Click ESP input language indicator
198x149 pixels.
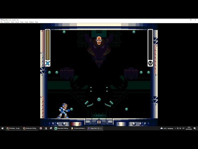pyautogui.click(x=183, y=128)
